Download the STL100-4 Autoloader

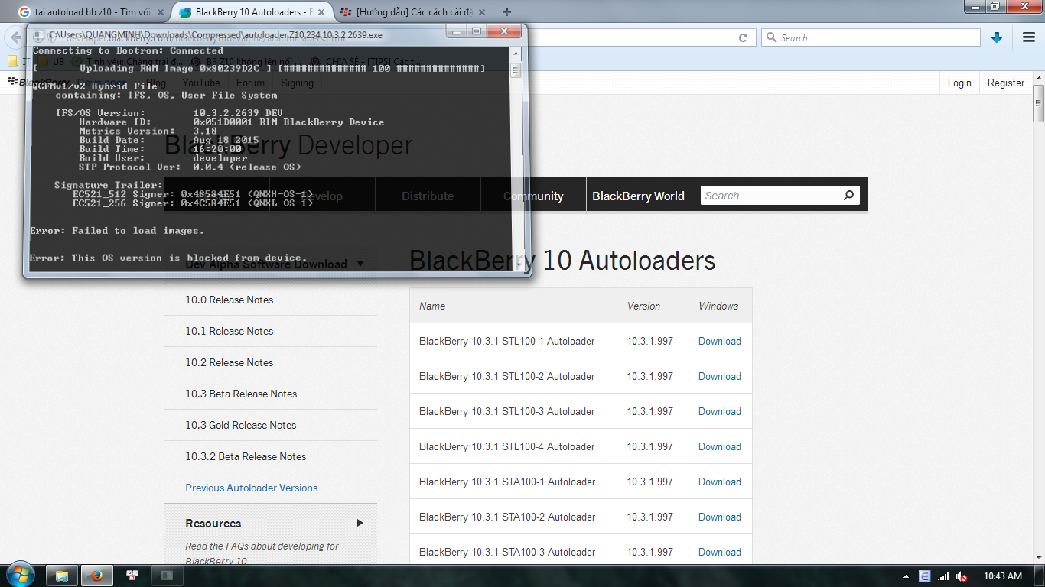click(720, 446)
